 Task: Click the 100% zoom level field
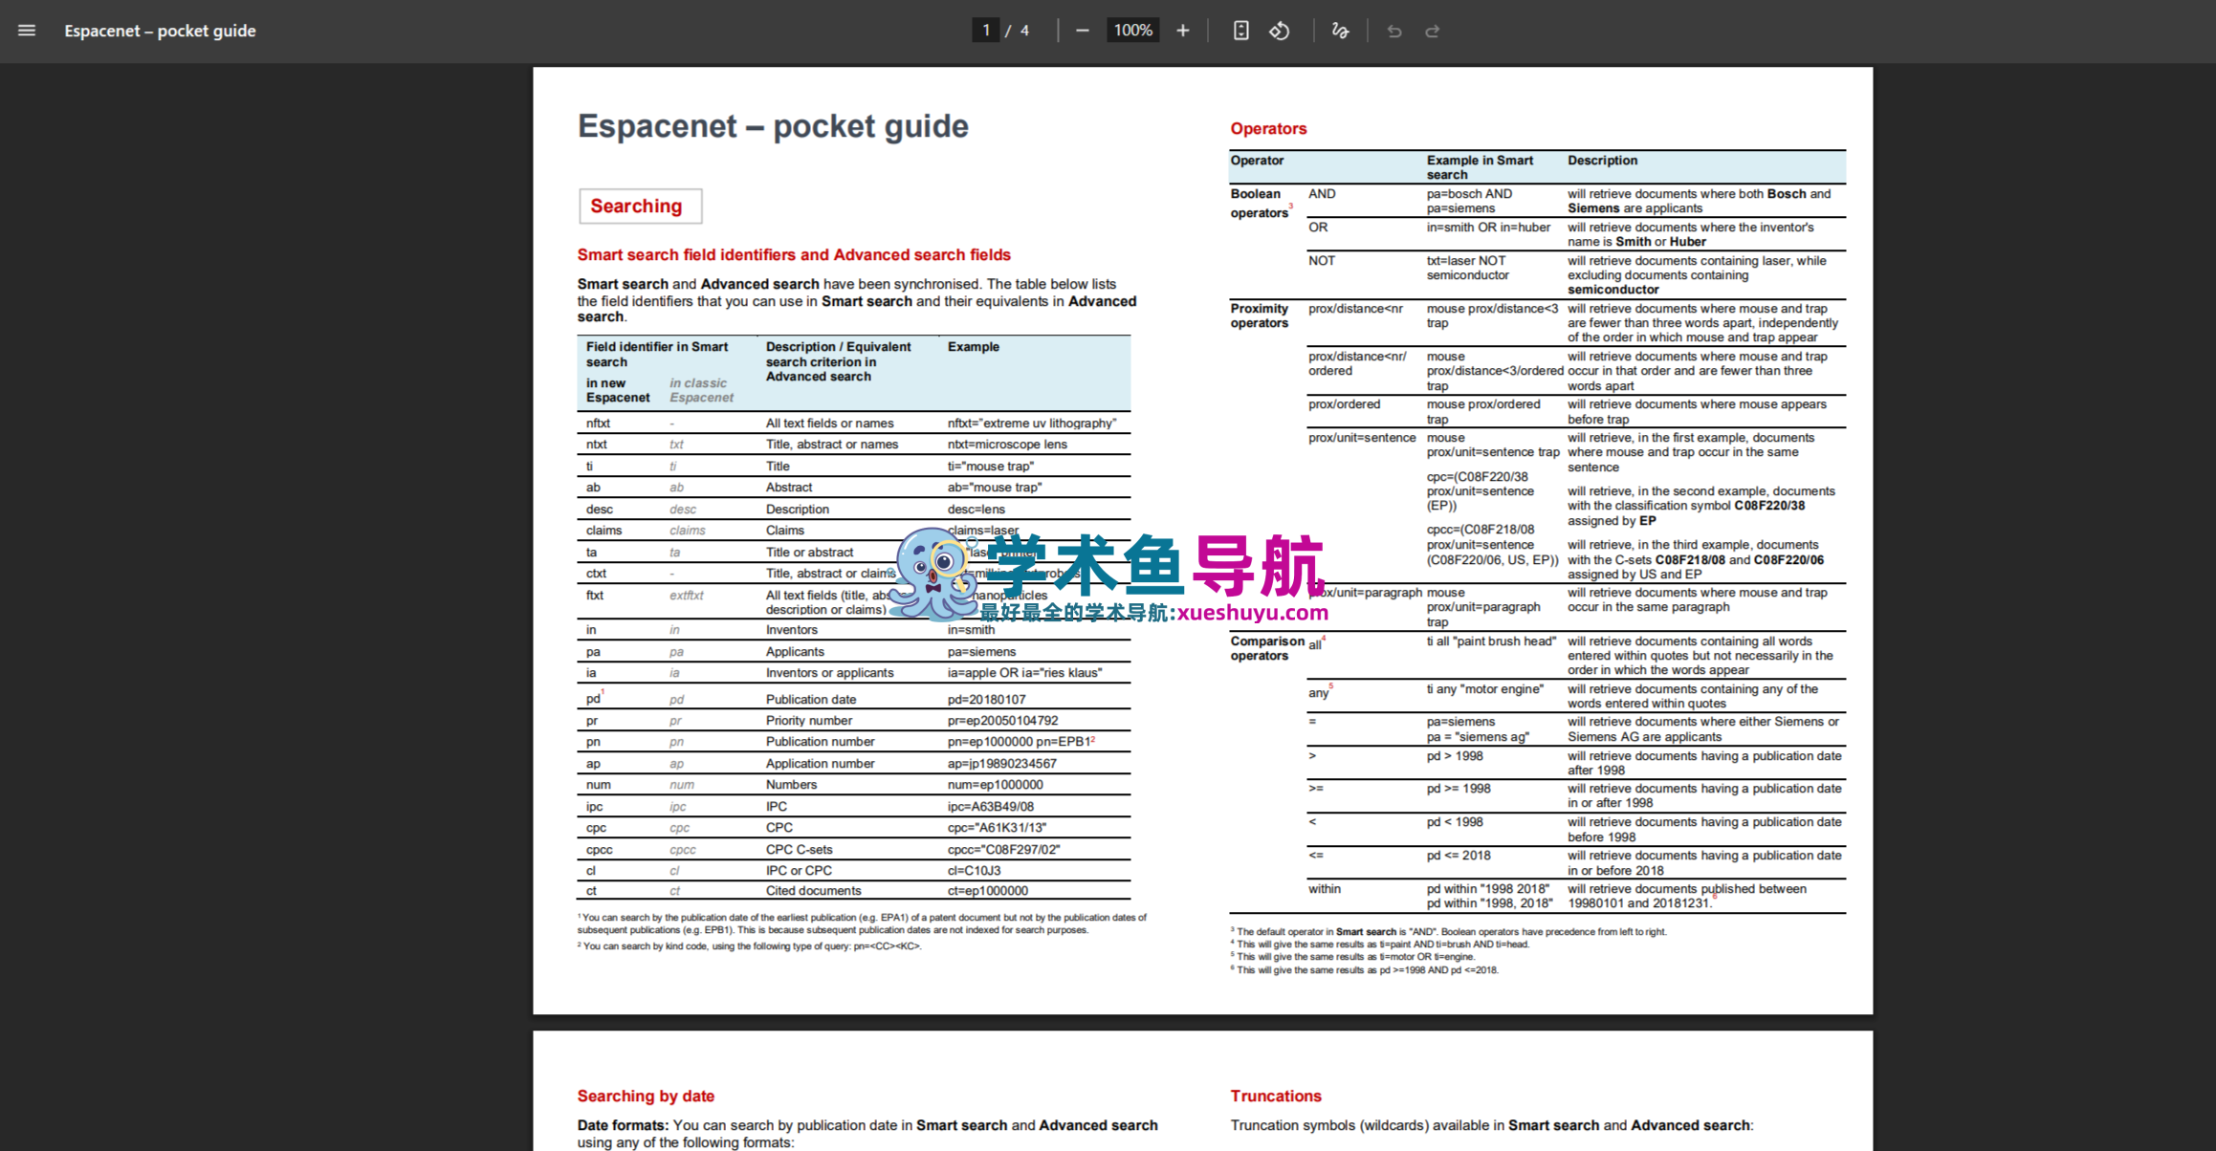coord(1132,31)
